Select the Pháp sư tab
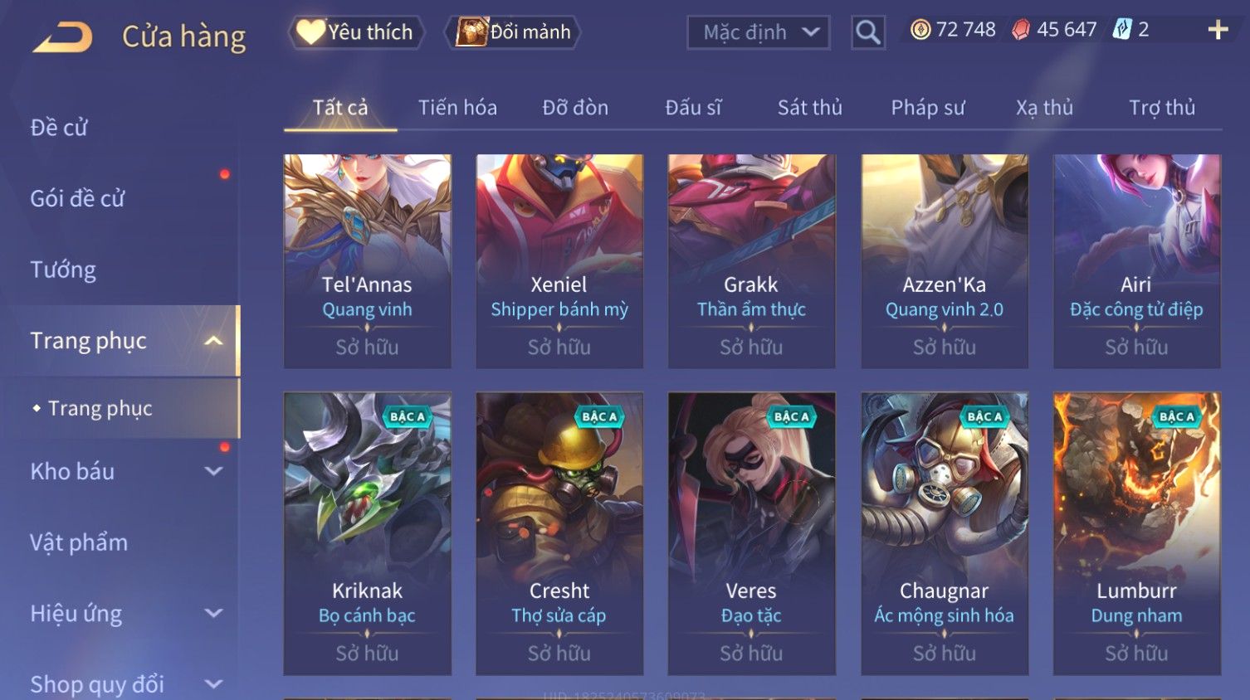1250x700 pixels. pyautogui.click(x=928, y=108)
